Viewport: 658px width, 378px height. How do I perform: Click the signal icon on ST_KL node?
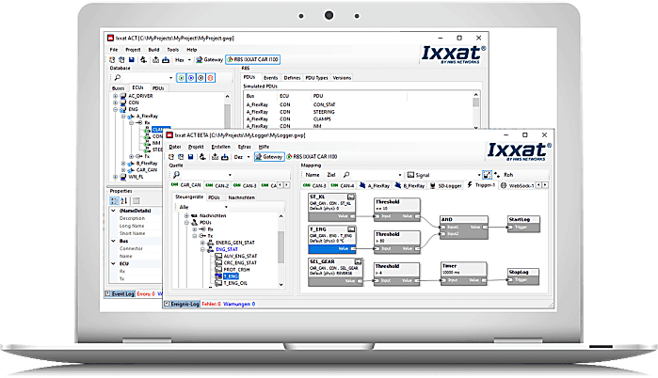click(x=351, y=197)
